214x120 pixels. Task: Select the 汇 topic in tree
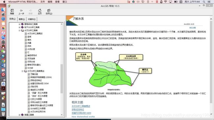[x=28, y=52]
